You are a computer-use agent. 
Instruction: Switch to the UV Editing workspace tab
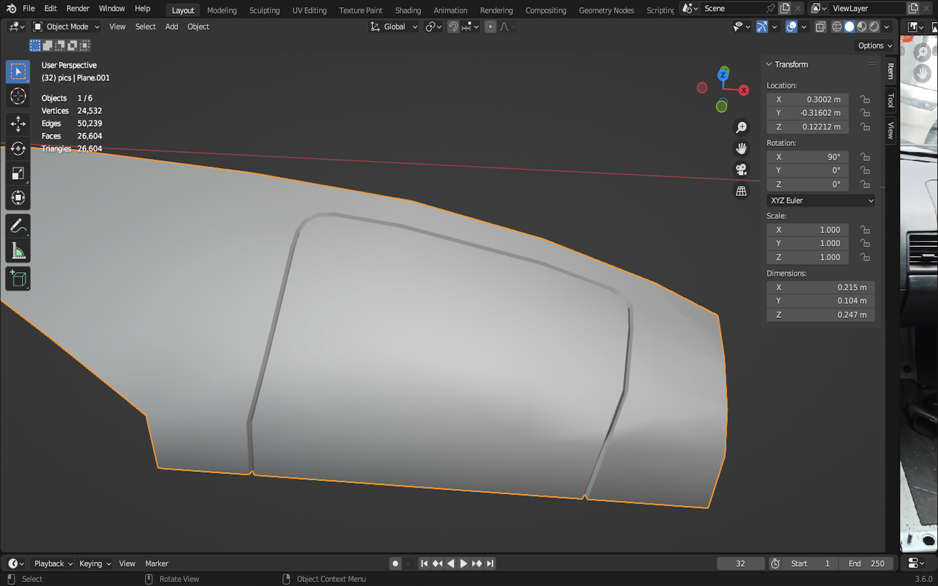click(309, 10)
